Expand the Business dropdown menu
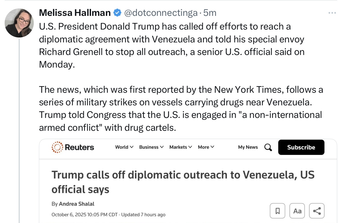This screenshot has height=223, width=338. 151,147
